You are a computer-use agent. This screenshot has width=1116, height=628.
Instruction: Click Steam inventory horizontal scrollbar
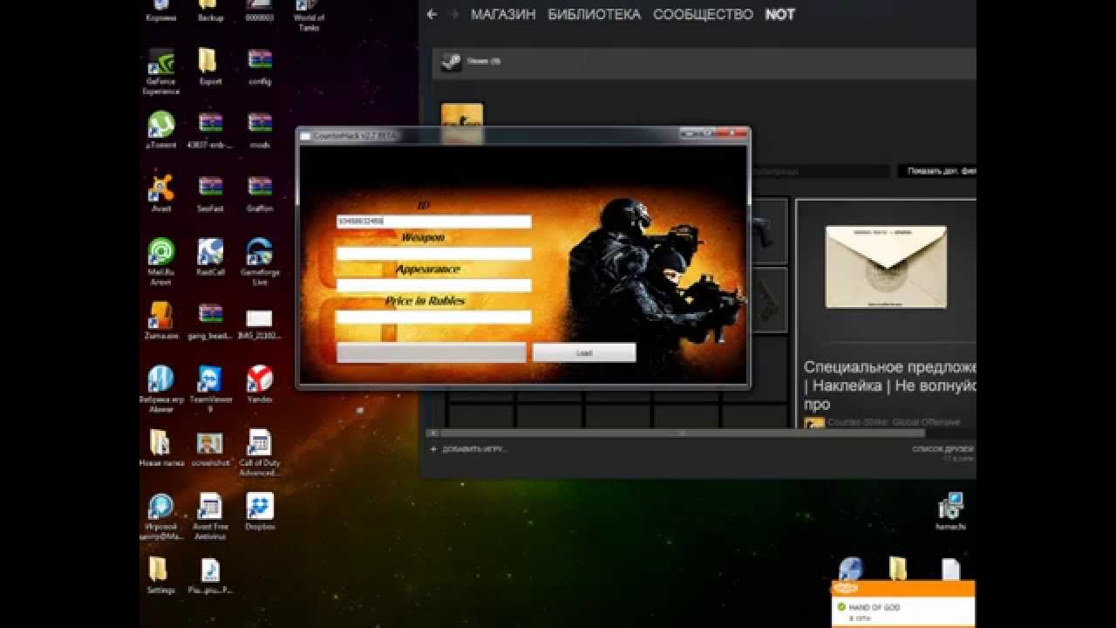click(682, 433)
